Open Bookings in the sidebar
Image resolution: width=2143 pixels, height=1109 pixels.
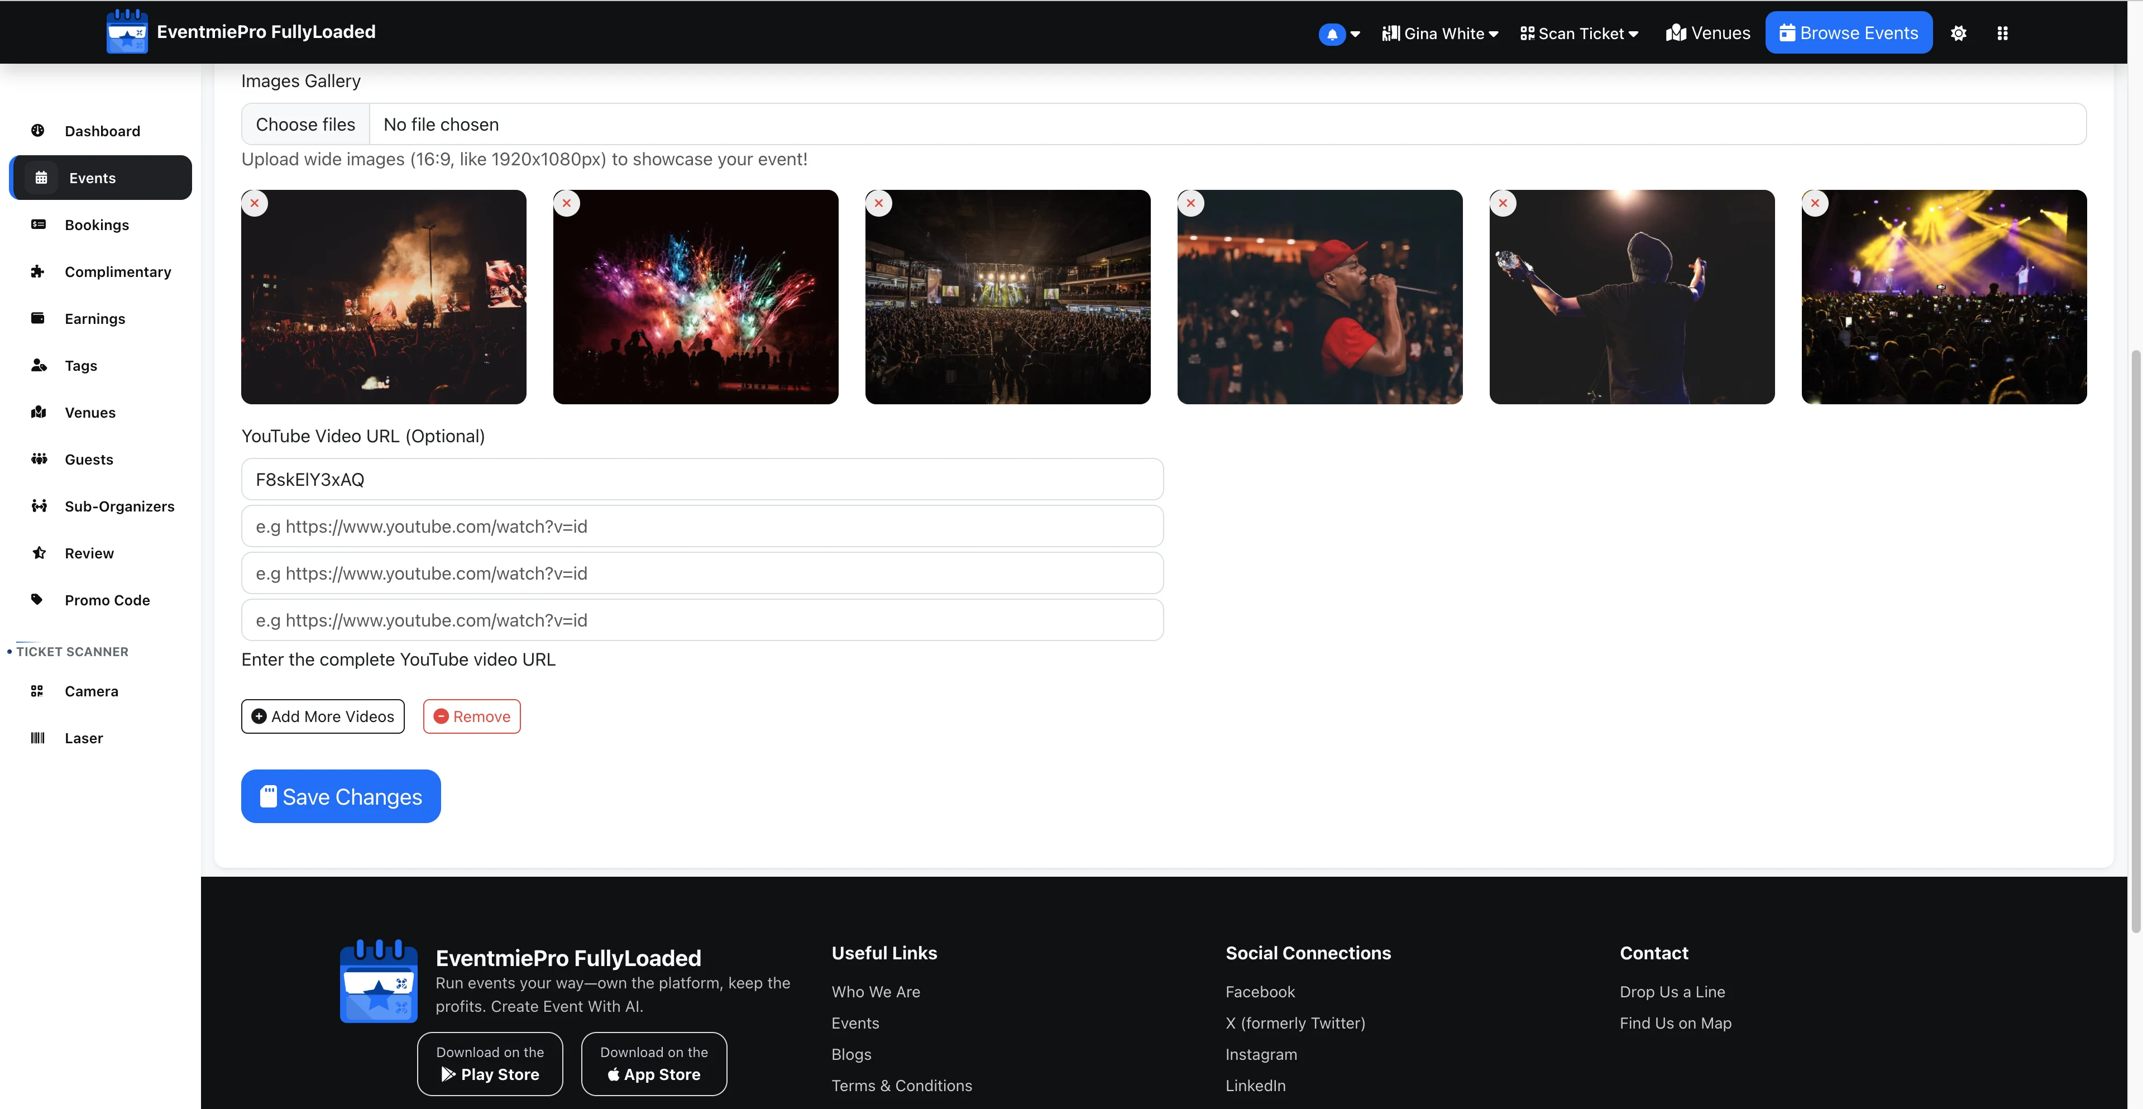click(x=100, y=224)
